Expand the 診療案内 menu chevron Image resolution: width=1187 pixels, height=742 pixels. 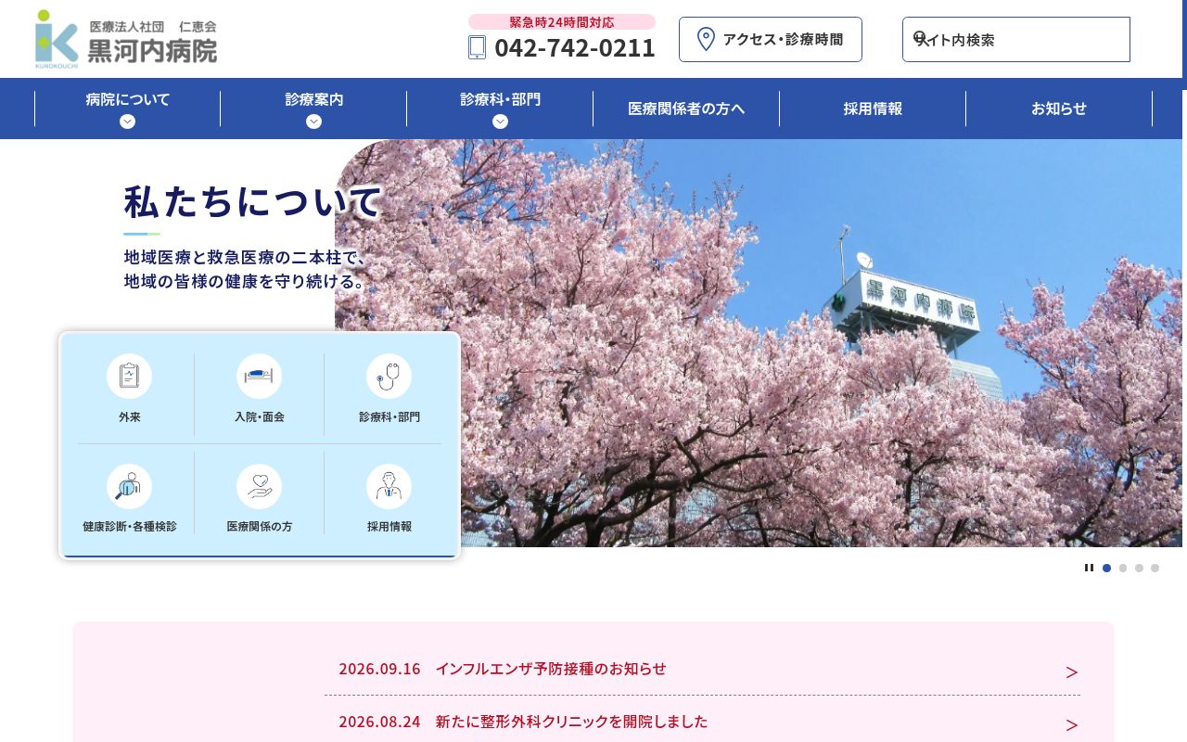[x=313, y=122]
